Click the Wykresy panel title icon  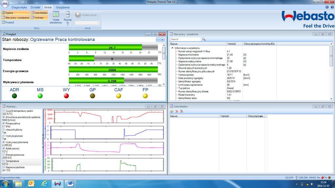click(x=4, y=106)
